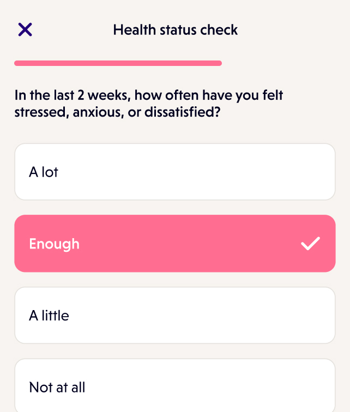The width and height of the screenshot is (350, 412).
Task: Pick the "Not at all" option
Action: point(174,387)
